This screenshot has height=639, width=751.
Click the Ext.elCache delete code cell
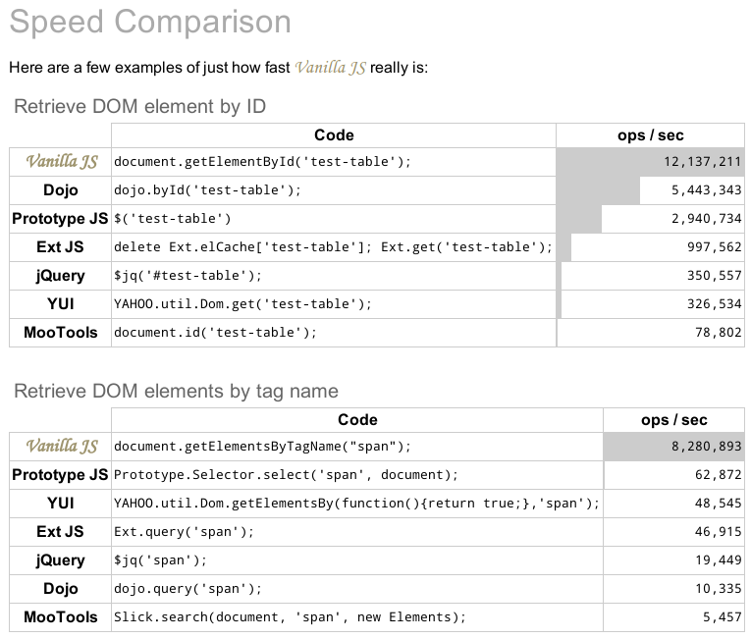pos(334,247)
